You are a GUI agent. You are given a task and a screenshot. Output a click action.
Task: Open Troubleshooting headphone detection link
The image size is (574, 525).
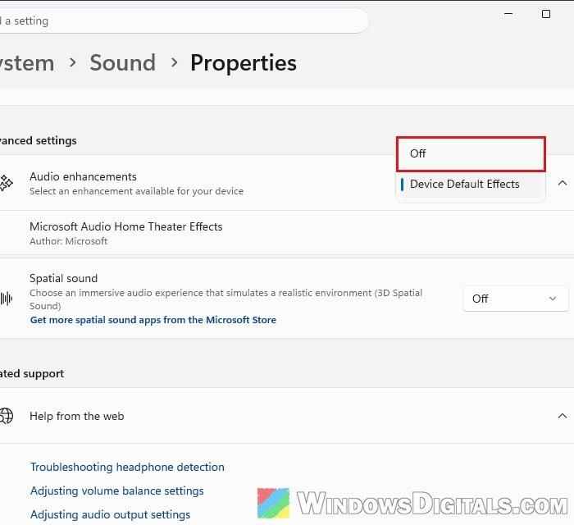click(x=127, y=467)
